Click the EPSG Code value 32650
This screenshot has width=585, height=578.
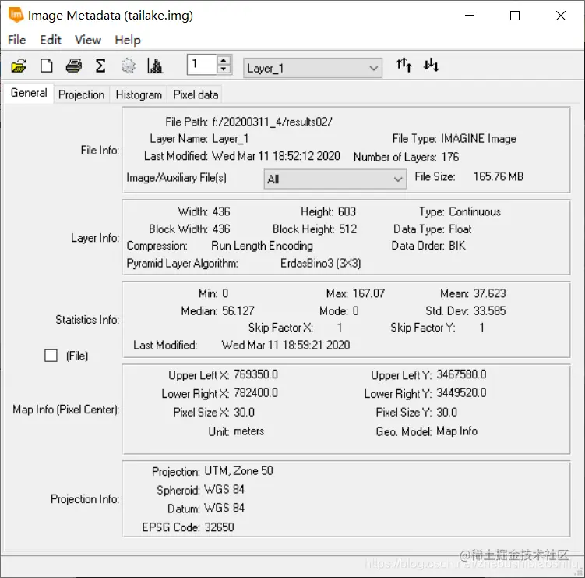point(219,527)
